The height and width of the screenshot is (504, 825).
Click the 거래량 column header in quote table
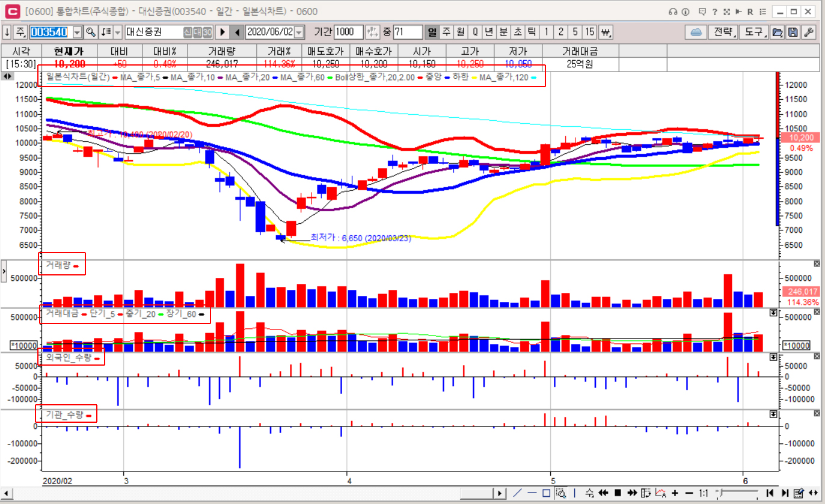[x=222, y=51]
